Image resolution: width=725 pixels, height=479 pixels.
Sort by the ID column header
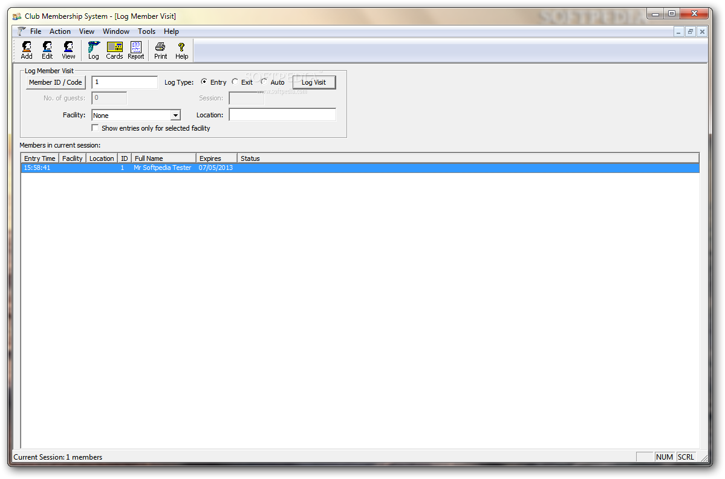pos(125,158)
